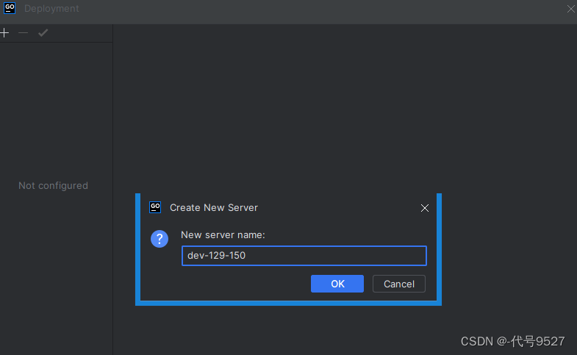
Task: Click the 'New server name:' label
Action: tap(223, 234)
